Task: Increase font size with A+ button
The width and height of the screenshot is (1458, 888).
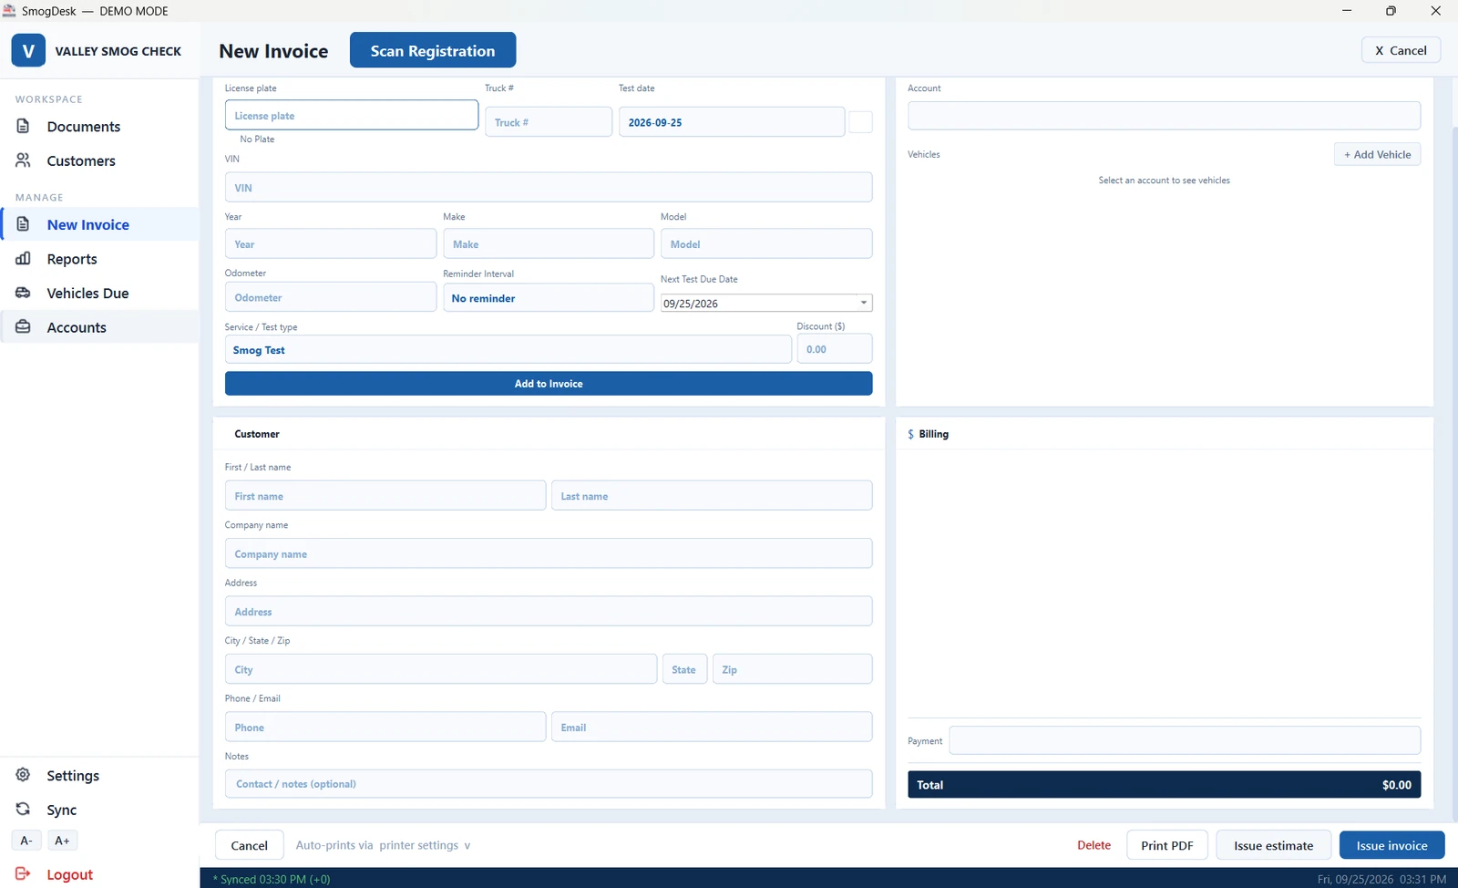Action: (x=62, y=841)
